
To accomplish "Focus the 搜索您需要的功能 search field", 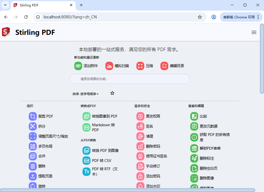I will (x=130, y=79).
